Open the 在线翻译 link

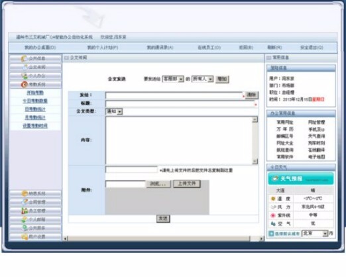pos(316,150)
